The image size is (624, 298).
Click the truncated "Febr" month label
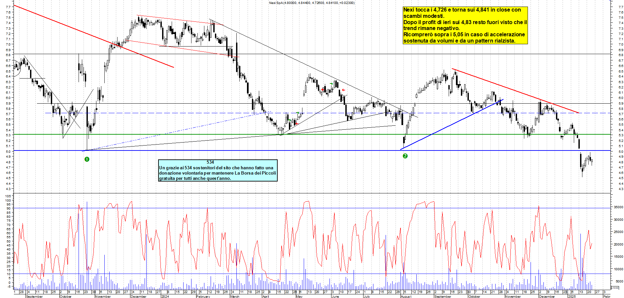point(607,296)
